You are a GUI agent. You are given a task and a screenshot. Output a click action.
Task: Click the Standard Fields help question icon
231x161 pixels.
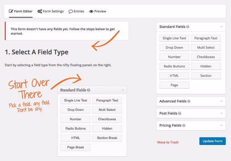[x=188, y=27]
